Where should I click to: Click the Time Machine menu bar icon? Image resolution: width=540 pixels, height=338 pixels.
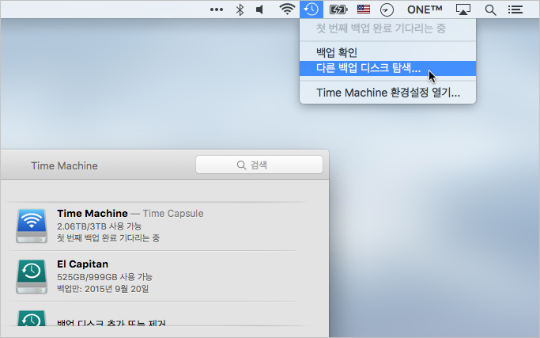point(312,9)
